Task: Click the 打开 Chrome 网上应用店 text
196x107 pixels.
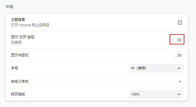Action: 30,25
